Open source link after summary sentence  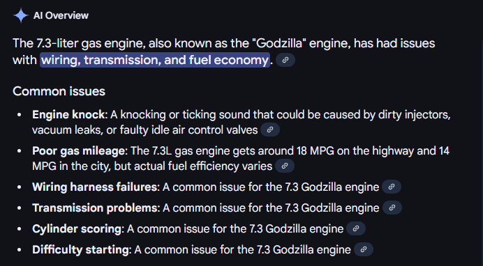point(285,60)
